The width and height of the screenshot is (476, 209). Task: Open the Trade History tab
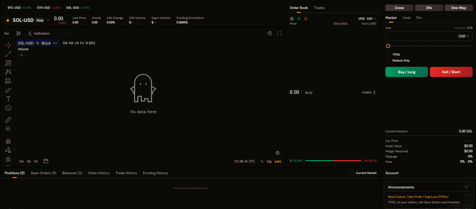126,173
